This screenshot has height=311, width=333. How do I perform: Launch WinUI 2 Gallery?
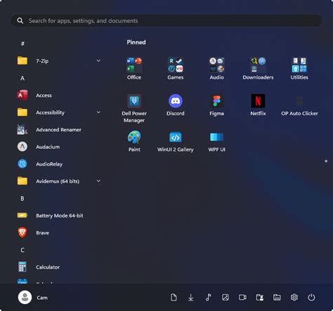tap(176, 141)
